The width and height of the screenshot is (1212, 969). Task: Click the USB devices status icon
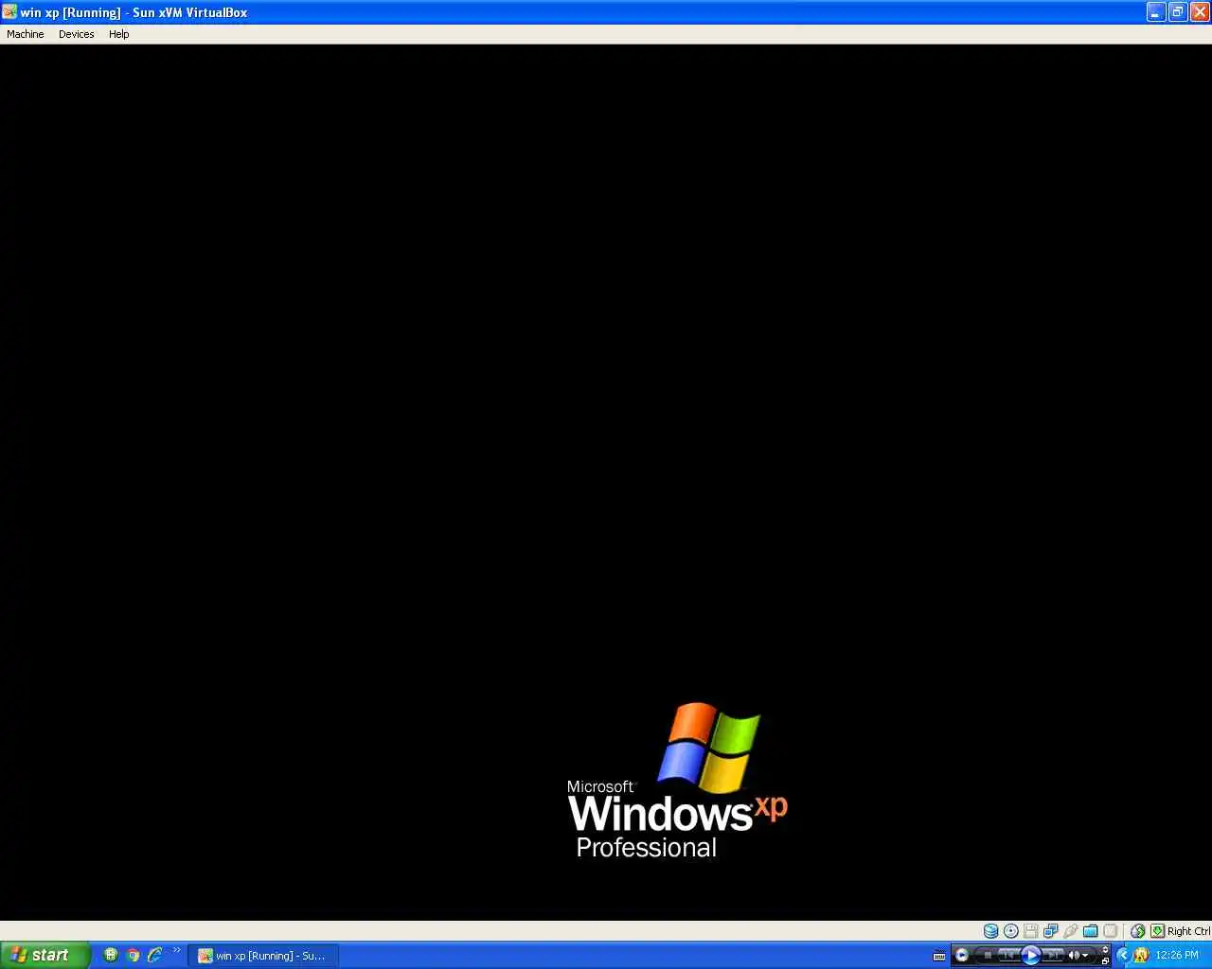pyautogui.click(x=1070, y=931)
